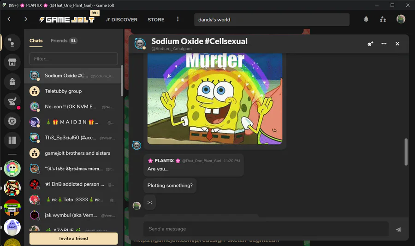Click the sender avatar beside the meme
The width and height of the screenshot is (415, 246).
(x=136, y=145)
